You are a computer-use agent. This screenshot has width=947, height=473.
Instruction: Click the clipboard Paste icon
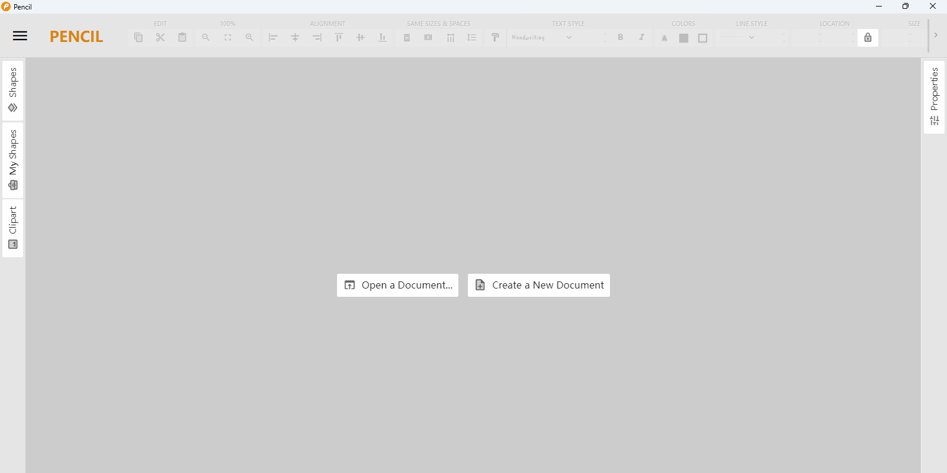182,37
